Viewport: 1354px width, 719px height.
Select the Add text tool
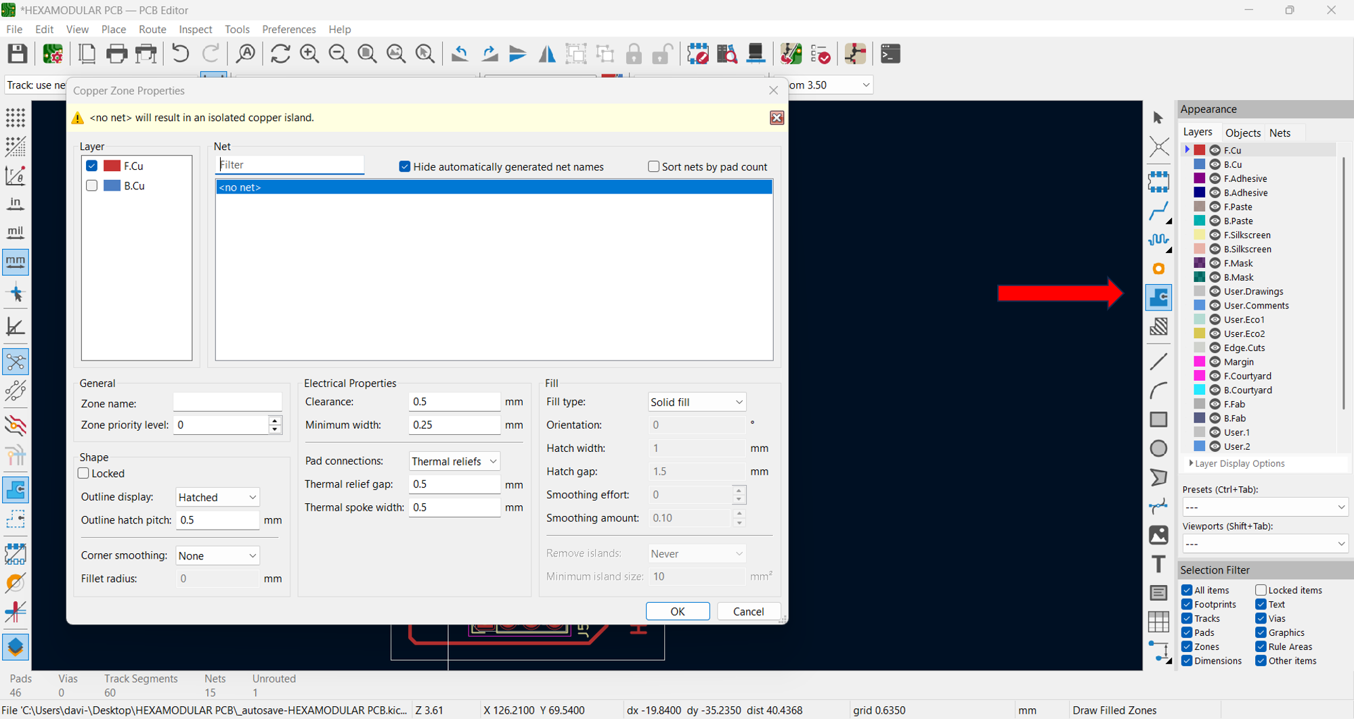(1158, 563)
